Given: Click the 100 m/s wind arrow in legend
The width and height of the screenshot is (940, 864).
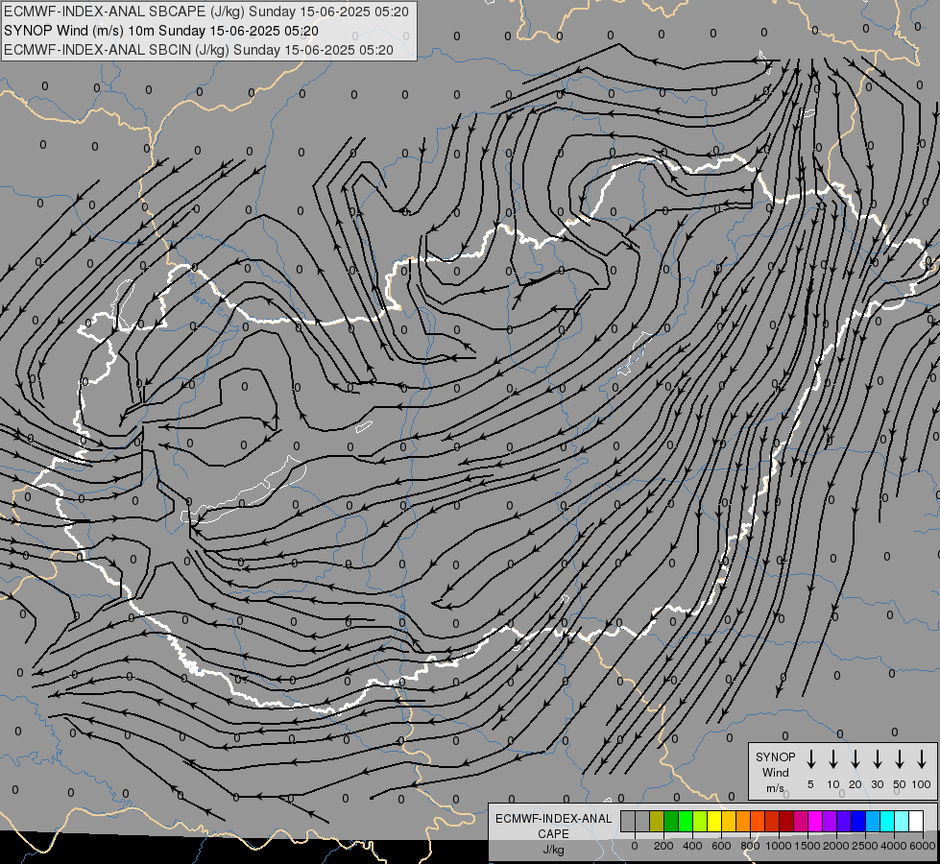Looking at the screenshot, I should pos(922,759).
